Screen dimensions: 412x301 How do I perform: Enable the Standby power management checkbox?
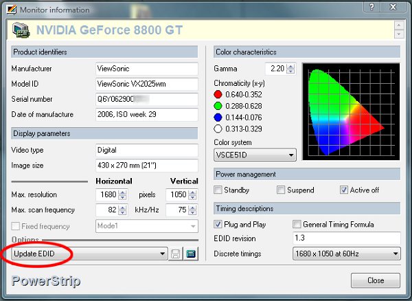coord(218,190)
